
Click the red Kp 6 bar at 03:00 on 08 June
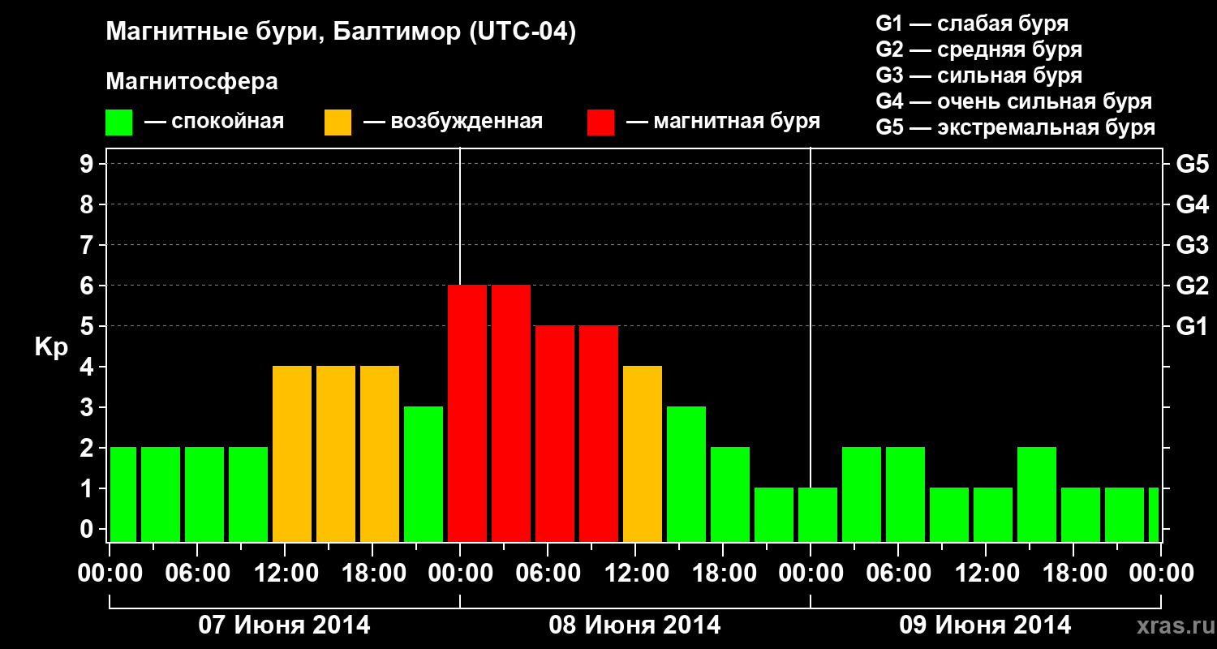[x=511, y=414]
